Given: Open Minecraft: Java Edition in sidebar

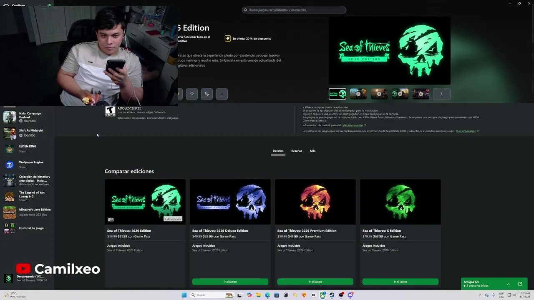Looking at the screenshot, I should [27, 212].
